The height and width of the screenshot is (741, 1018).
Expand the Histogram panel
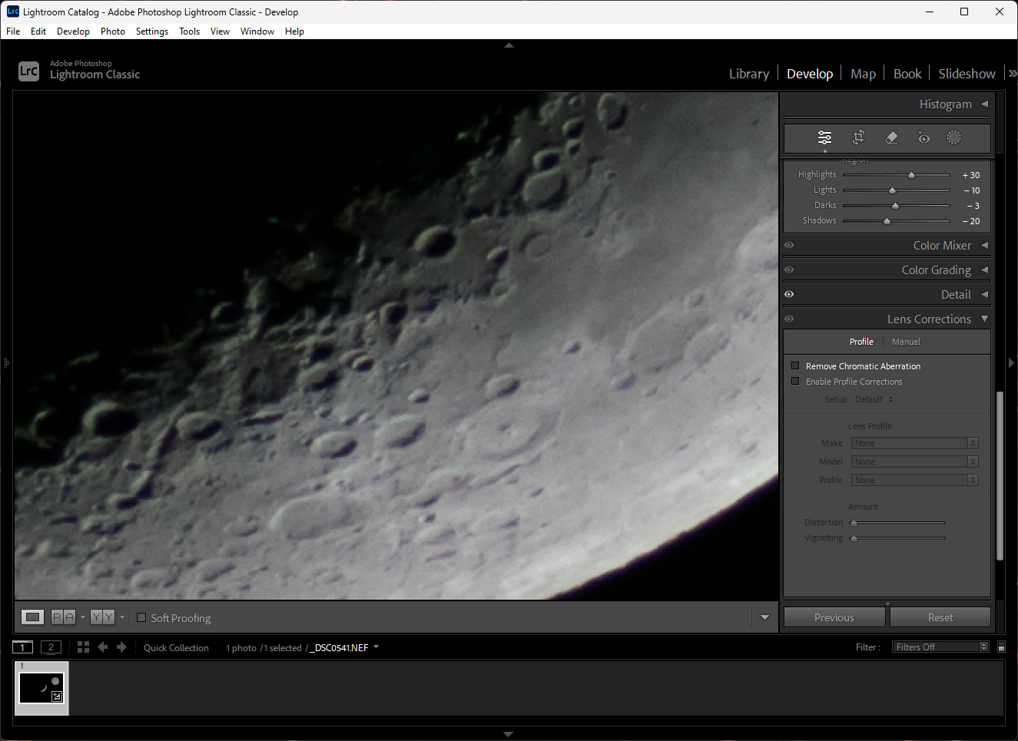tap(984, 104)
